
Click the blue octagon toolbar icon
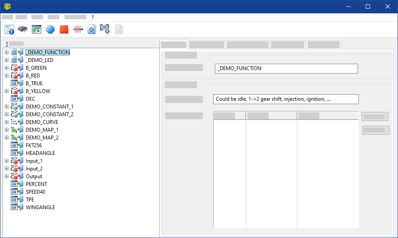tap(50, 29)
